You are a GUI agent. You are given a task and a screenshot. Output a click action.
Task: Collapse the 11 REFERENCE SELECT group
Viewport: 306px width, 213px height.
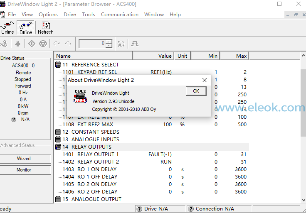pyautogui.click(x=58, y=64)
